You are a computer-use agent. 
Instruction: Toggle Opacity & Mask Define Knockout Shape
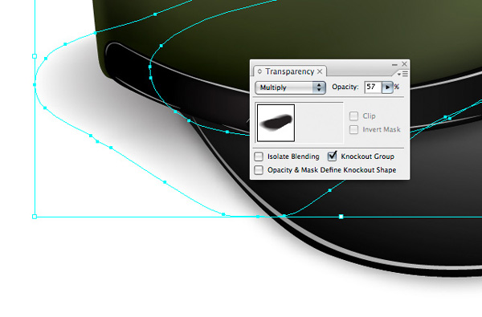point(259,170)
